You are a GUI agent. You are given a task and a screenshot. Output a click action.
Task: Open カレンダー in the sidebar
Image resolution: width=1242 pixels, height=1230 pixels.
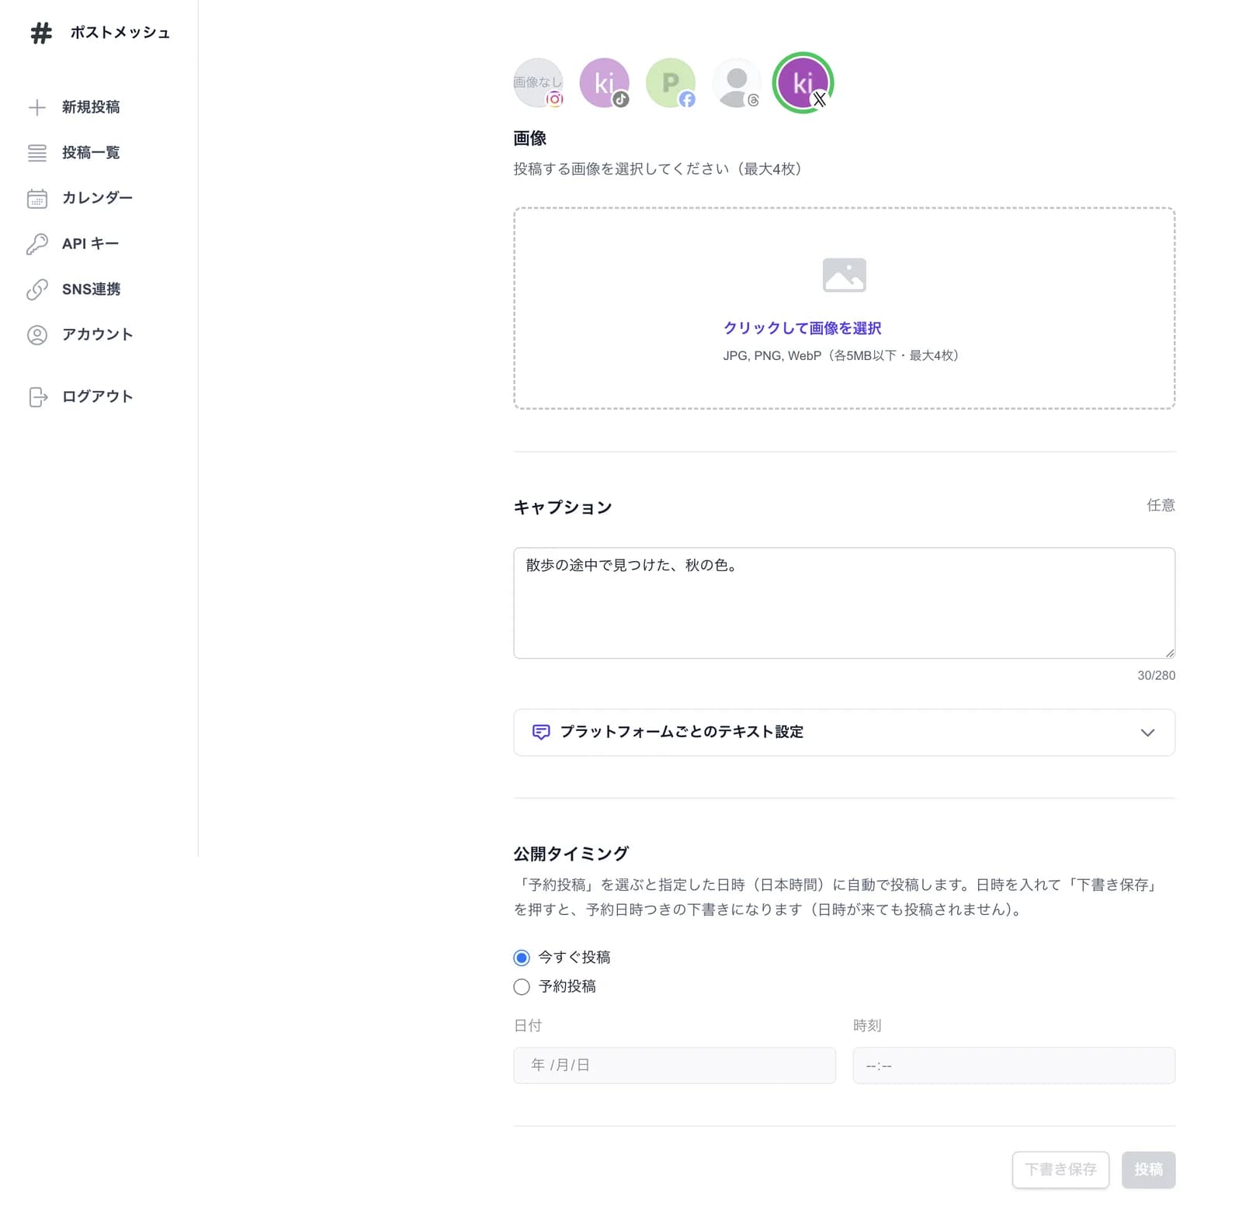tap(97, 198)
